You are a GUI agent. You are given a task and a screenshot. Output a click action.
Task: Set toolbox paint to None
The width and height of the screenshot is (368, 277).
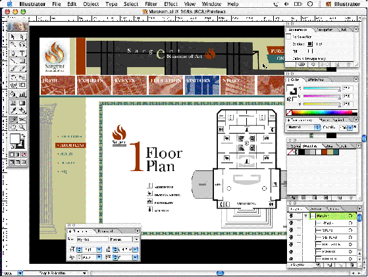point(24,155)
